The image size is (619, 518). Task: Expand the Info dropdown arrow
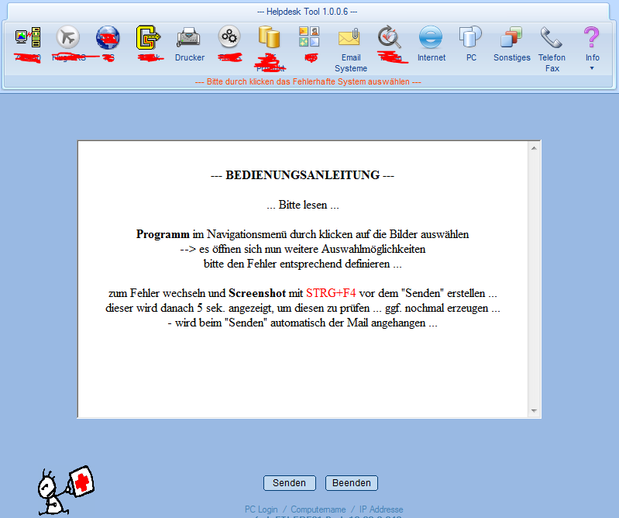592,68
